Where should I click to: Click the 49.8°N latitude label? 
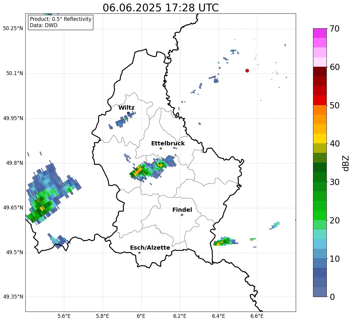coord(15,163)
